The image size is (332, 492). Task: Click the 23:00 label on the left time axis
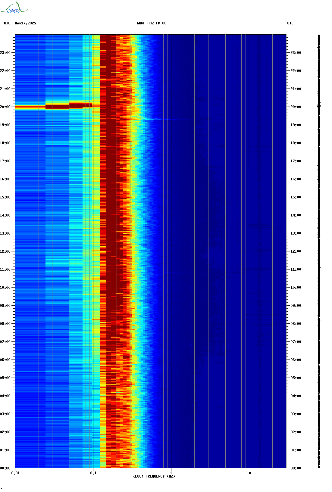(5, 53)
